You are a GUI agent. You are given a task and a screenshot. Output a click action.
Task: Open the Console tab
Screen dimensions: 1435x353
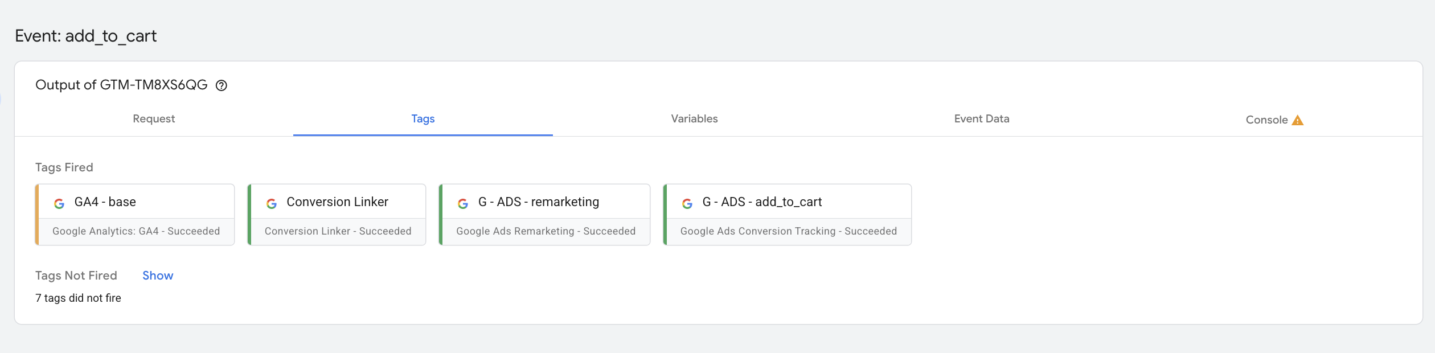click(x=1274, y=120)
